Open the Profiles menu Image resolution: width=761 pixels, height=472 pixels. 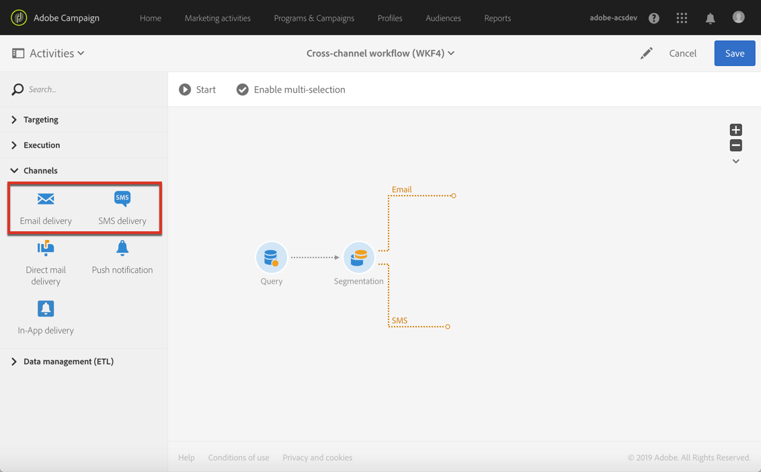click(390, 18)
